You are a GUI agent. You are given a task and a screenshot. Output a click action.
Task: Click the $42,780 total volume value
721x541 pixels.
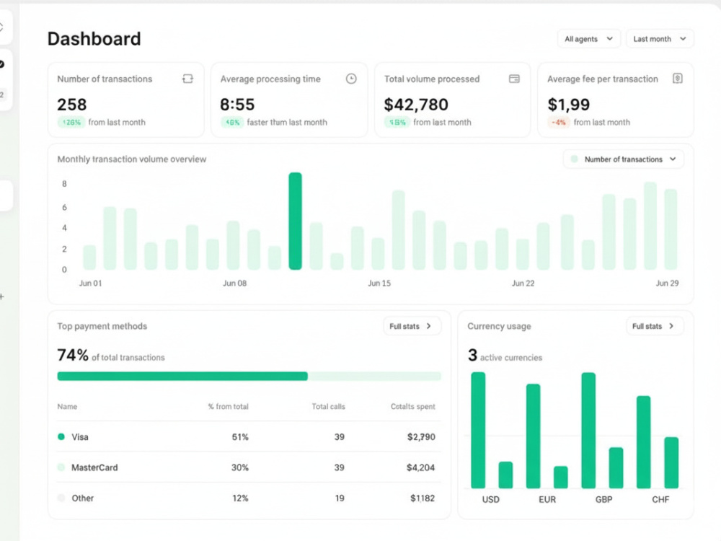click(416, 105)
